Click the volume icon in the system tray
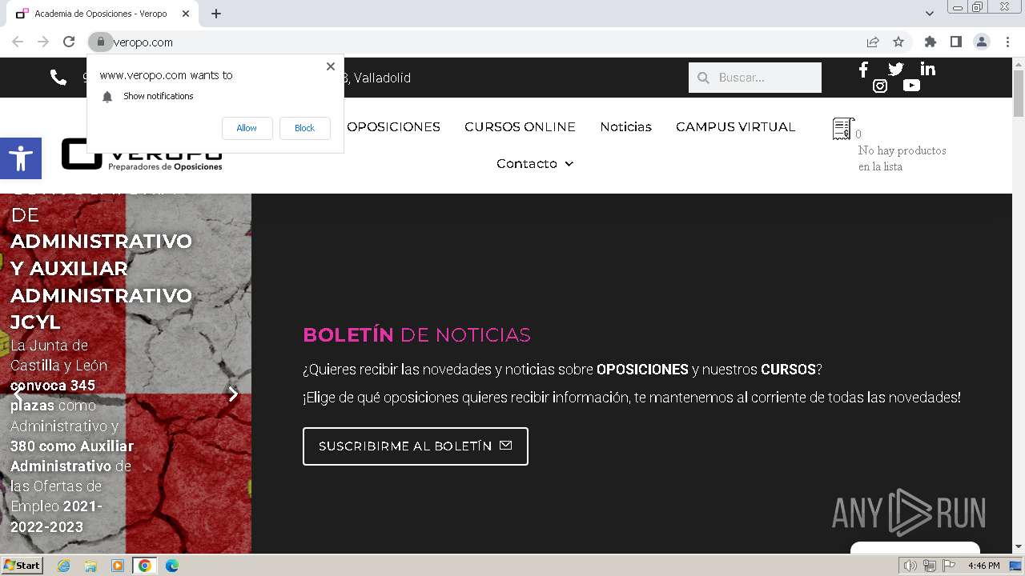 [910, 566]
